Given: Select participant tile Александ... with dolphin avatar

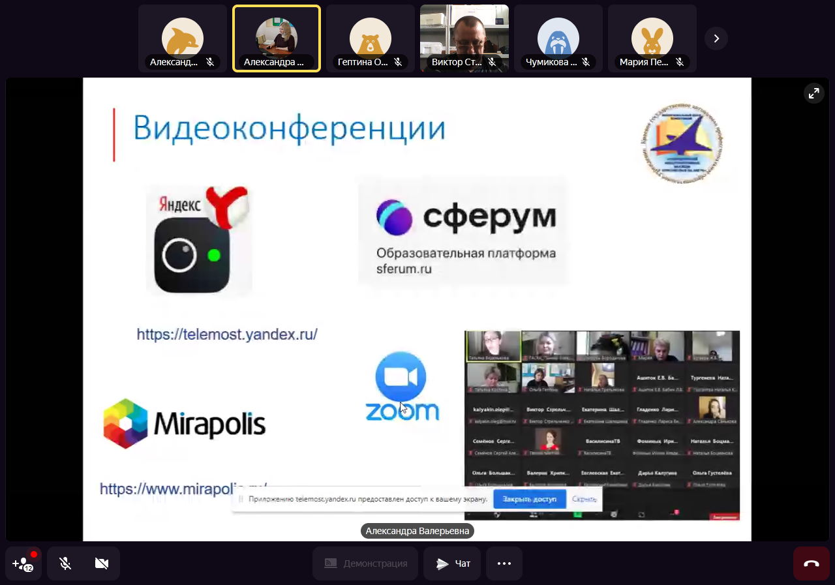Looking at the screenshot, I should [183, 38].
